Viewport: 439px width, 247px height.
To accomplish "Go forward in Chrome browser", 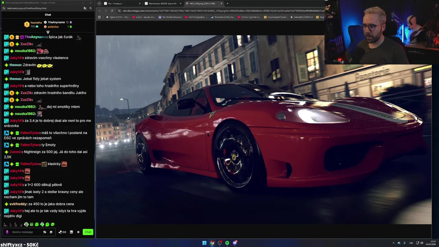I will (106, 11).
